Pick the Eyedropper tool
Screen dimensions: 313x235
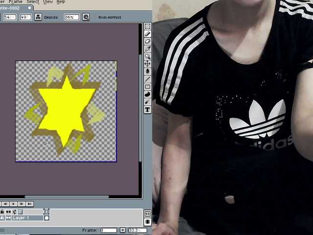[x=148, y=49]
